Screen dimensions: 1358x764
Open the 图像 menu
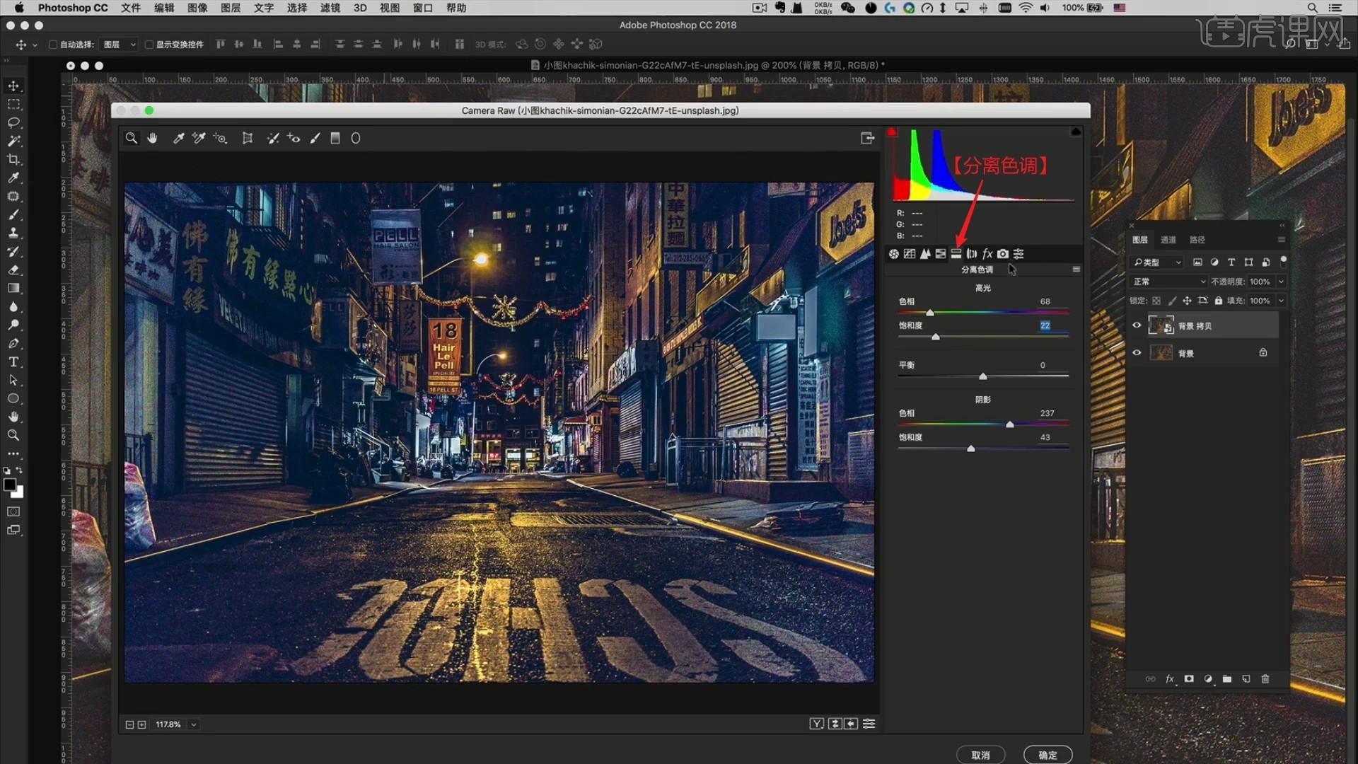point(197,8)
